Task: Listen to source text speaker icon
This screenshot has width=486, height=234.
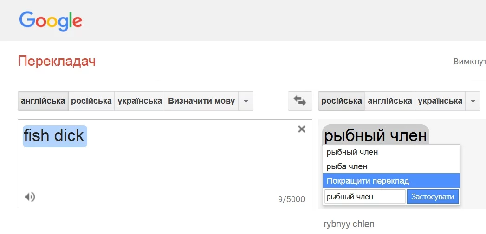Action: (30, 197)
